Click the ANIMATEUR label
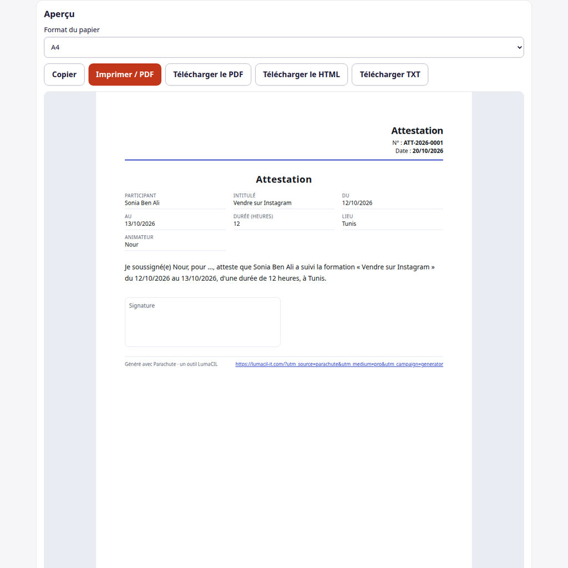The width and height of the screenshot is (568, 568). tap(139, 237)
